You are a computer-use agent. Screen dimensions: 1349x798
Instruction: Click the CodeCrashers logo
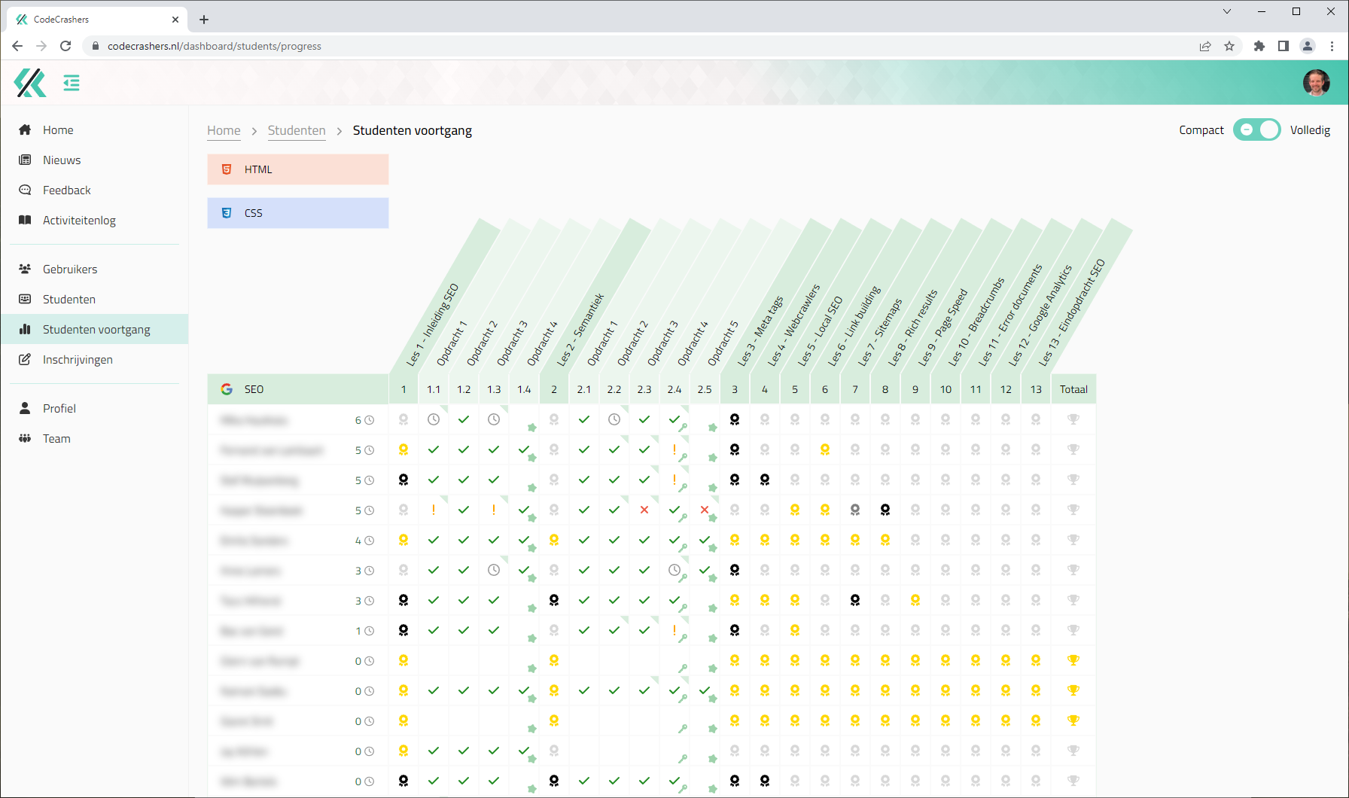pyautogui.click(x=30, y=83)
